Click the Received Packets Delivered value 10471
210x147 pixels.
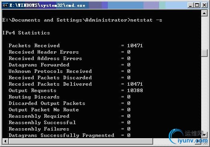135,84
